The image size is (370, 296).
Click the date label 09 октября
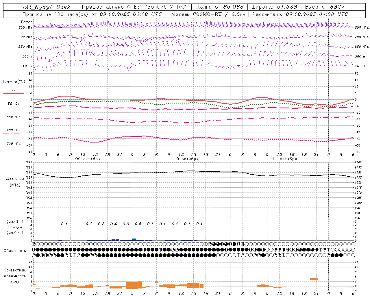(x=88, y=159)
